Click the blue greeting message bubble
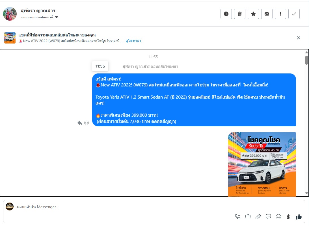309x226 pixels. 194,100
